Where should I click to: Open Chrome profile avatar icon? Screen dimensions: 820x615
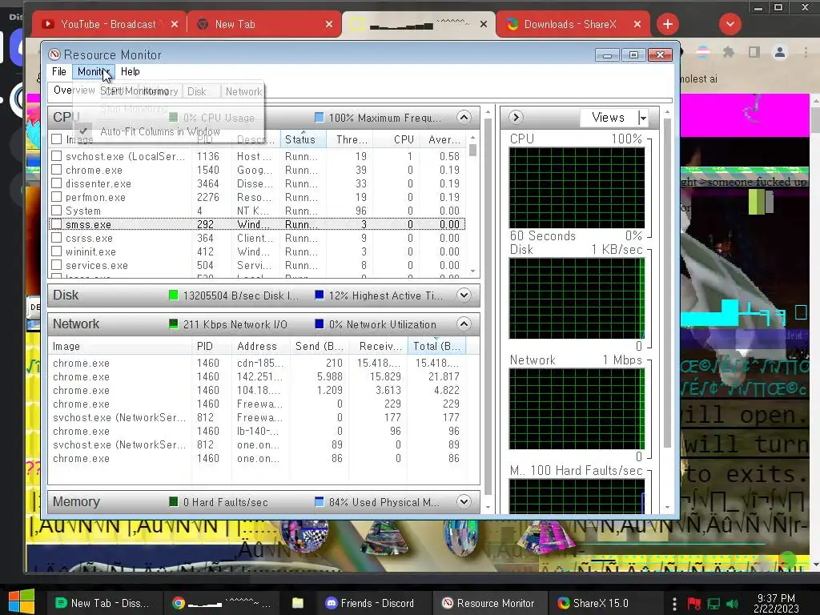pyautogui.click(x=780, y=52)
